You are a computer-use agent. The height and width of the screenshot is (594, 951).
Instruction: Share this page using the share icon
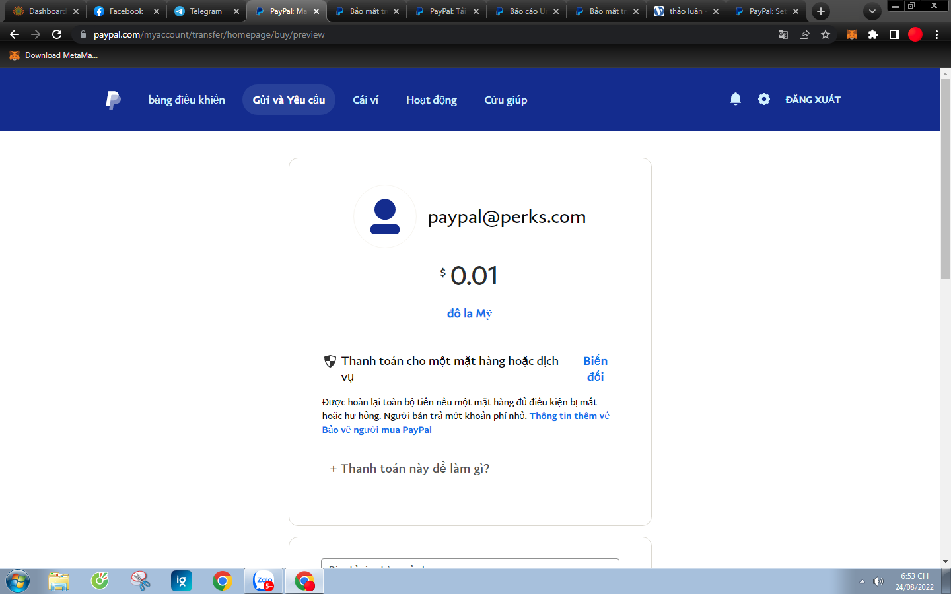tap(804, 34)
